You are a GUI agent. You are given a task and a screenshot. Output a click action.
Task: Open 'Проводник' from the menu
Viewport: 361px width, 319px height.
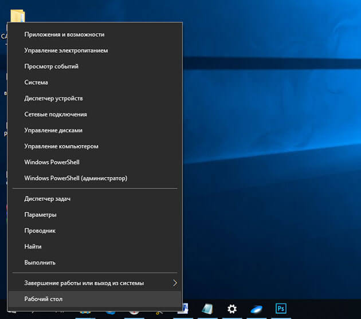click(95, 231)
